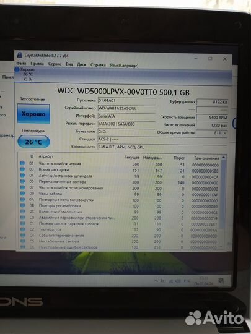251x334 pixels.
Task: Click the Хорошо health status button
Action: tap(33, 114)
